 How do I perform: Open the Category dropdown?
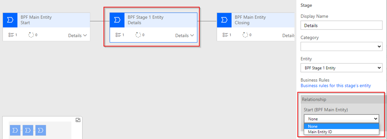point(341,46)
